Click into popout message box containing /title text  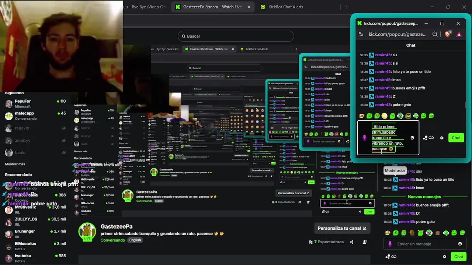pos(388,138)
